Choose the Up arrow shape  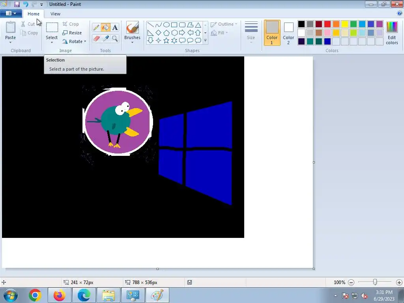click(x=198, y=33)
